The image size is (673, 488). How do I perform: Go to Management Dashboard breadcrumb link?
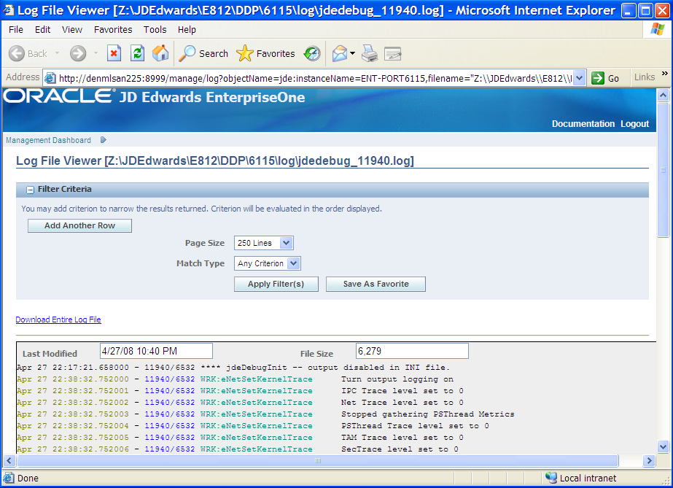point(49,140)
